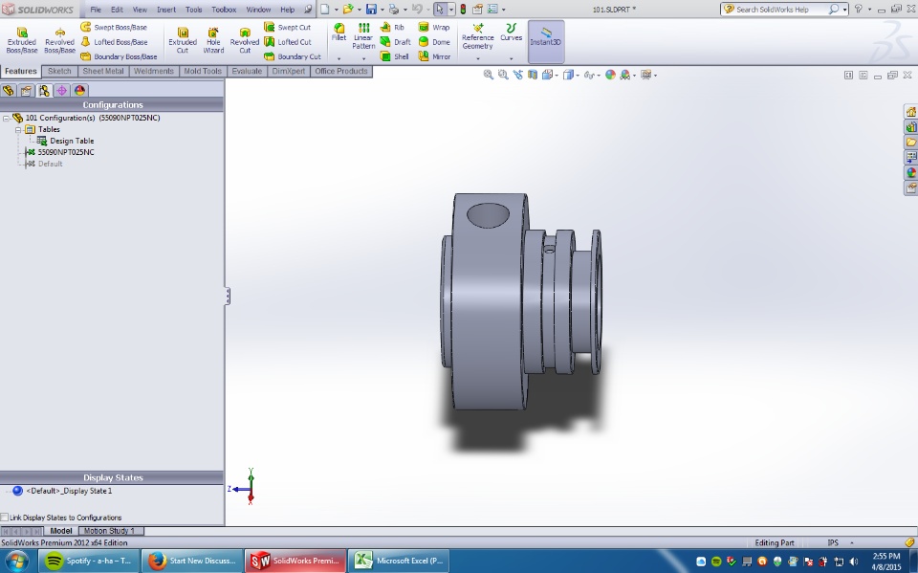Switch to Microsoft Excel in the taskbar
Screen dimensions: 918x573
click(x=400, y=561)
